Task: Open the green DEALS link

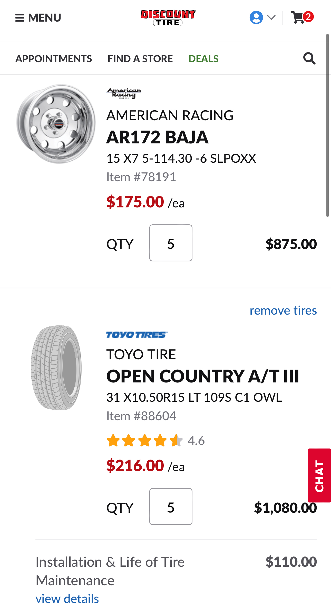Action: [203, 59]
